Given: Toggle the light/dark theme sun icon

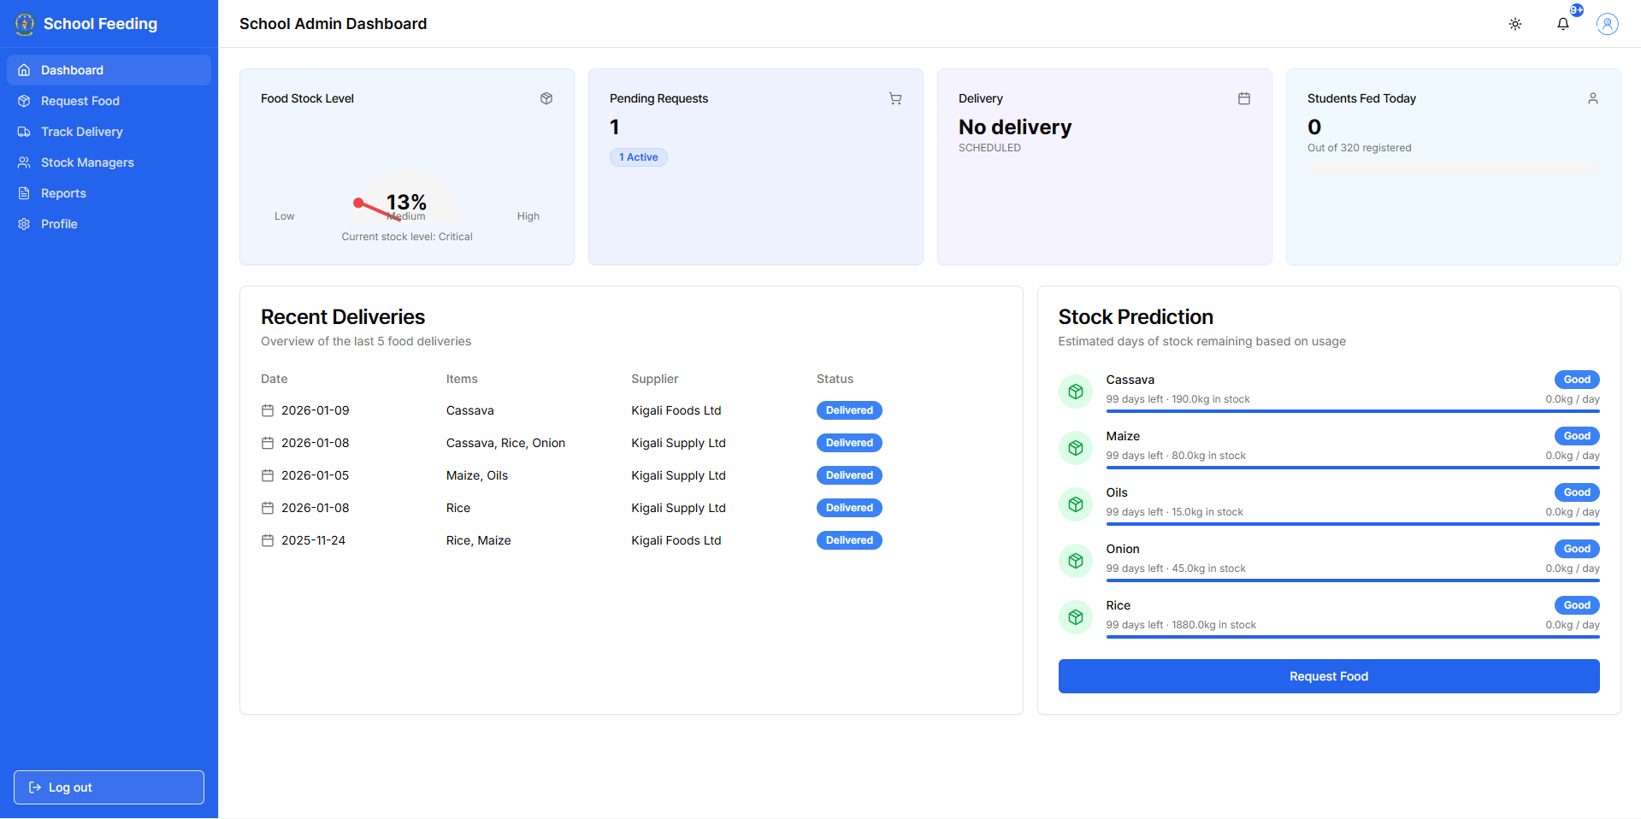Looking at the screenshot, I should [x=1515, y=24].
